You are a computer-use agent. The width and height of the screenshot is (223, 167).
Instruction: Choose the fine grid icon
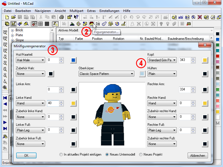(x=47, y=24)
